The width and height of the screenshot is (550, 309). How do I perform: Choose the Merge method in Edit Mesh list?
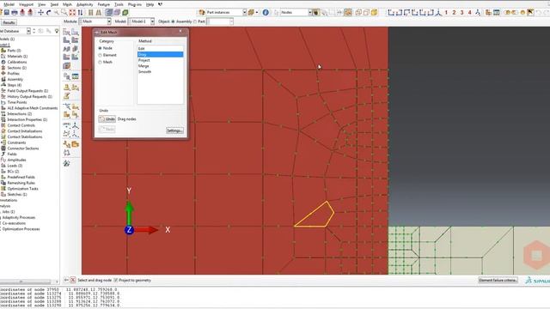point(160,66)
